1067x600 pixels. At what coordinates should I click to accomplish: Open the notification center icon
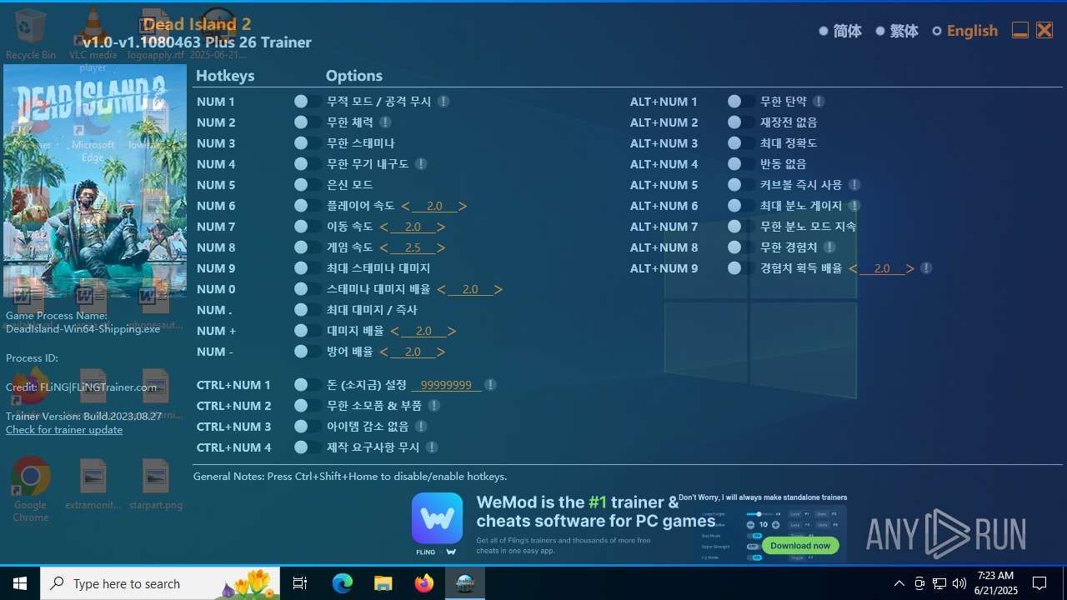click(x=1039, y=583)
